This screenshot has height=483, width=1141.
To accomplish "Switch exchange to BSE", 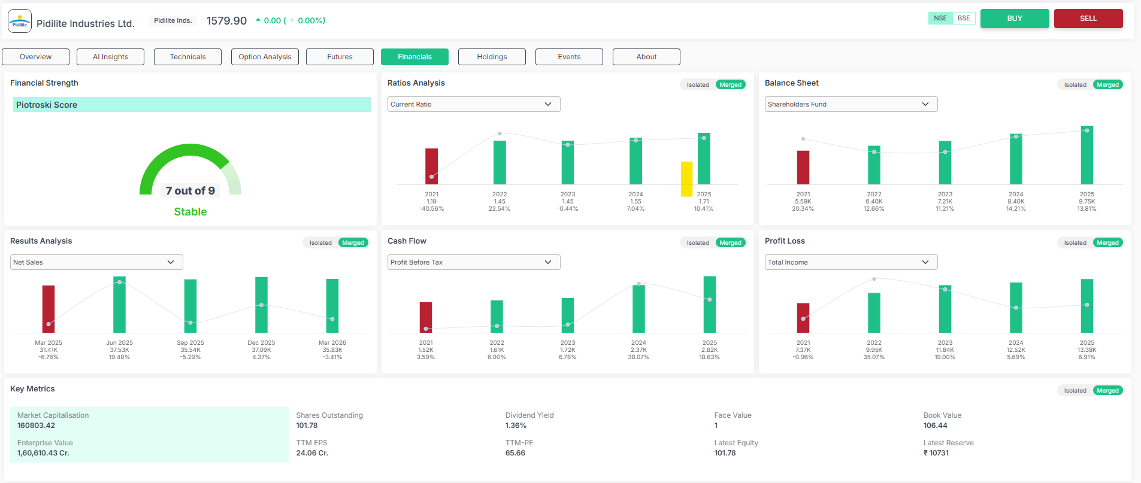I will 964,19.
